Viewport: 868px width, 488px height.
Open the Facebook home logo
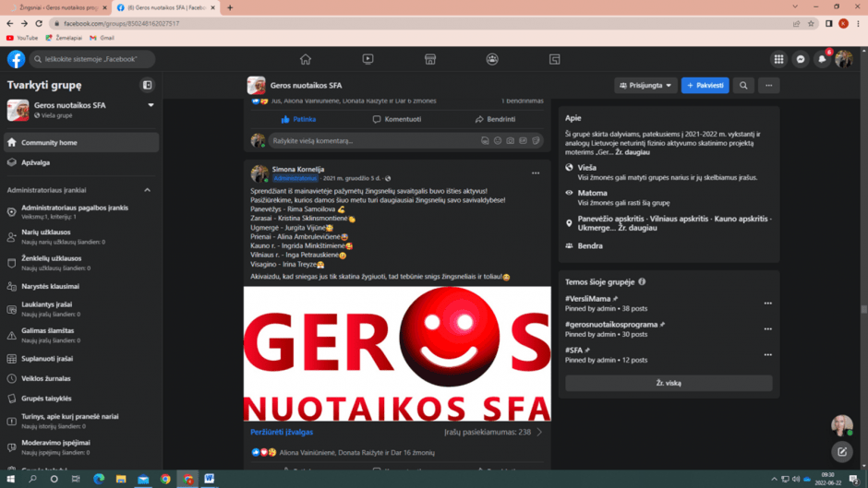tap(16, 59)
